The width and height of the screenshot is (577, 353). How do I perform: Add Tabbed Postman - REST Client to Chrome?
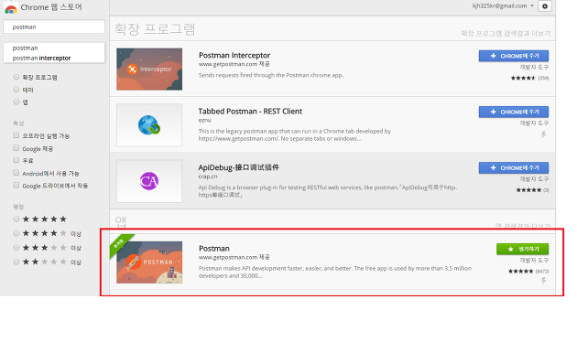click(x=514, y=112)
